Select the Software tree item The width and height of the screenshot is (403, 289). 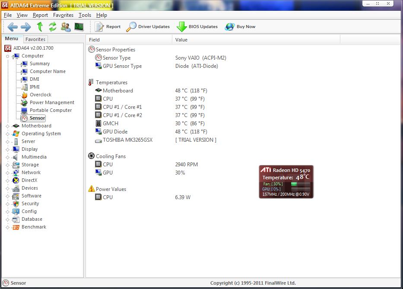pyautogui.click(x=32, y=196)
